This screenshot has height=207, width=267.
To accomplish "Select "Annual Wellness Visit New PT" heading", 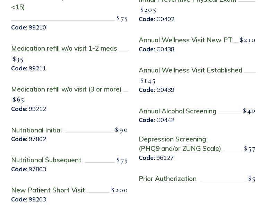I will [185, 40].
